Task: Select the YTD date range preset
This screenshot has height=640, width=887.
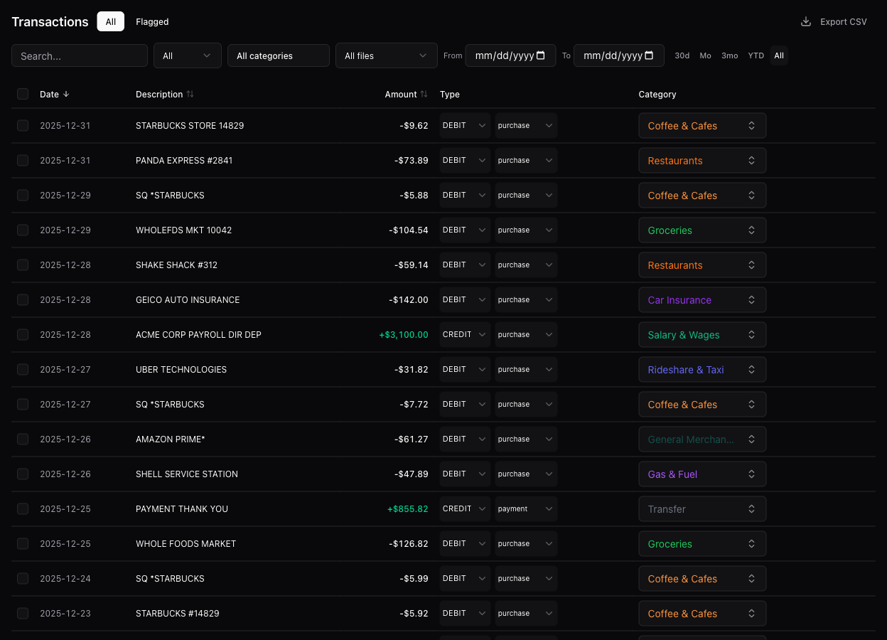Action: click(x=756, y=55)
